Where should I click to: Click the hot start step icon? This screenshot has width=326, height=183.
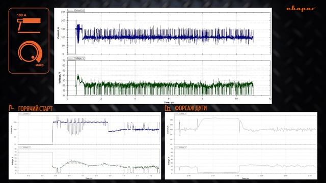coord(11,108)
